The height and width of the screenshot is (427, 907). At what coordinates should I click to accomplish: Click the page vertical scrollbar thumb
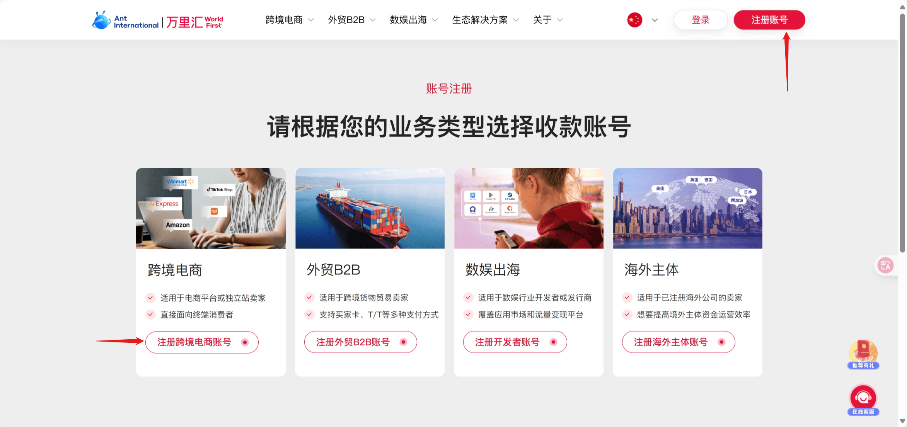tap(903, 131)
